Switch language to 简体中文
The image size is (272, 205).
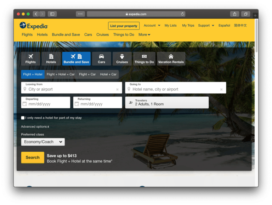point(240,26)
